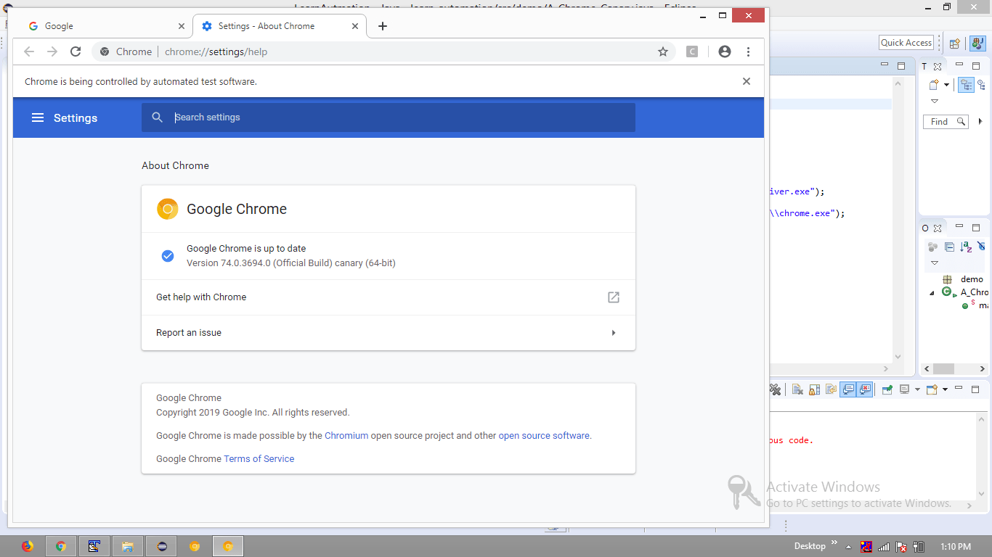Open new task dropdown arrow in Task List
This screenshot has width=992, height=557.
[x=946, y=85]
